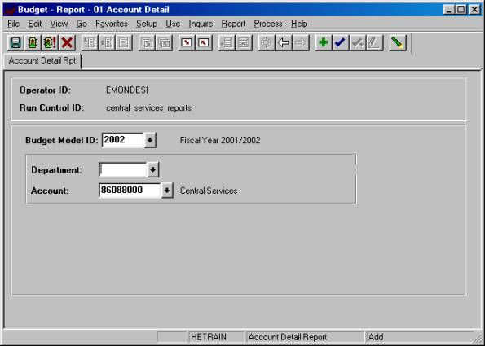Click the Account field showing 86088000
The width and height of the screenshot is (485, 346).
130,191
